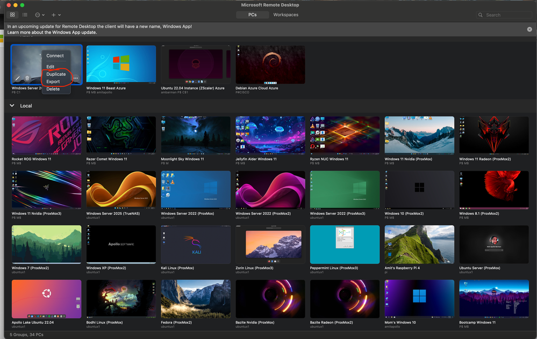
Task: Open the Kali Linux (ProxMox) thumbnail
Action: click(x=195, y=244)
